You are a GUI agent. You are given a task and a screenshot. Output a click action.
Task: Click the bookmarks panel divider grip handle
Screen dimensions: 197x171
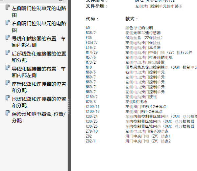[x=69, y=107]
